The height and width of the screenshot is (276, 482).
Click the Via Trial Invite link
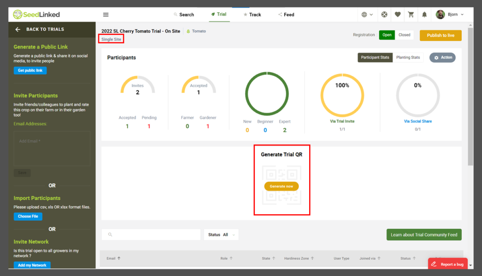pyautogui.click(x=342, y=121)
